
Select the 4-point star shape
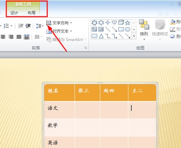coord(108,22)
